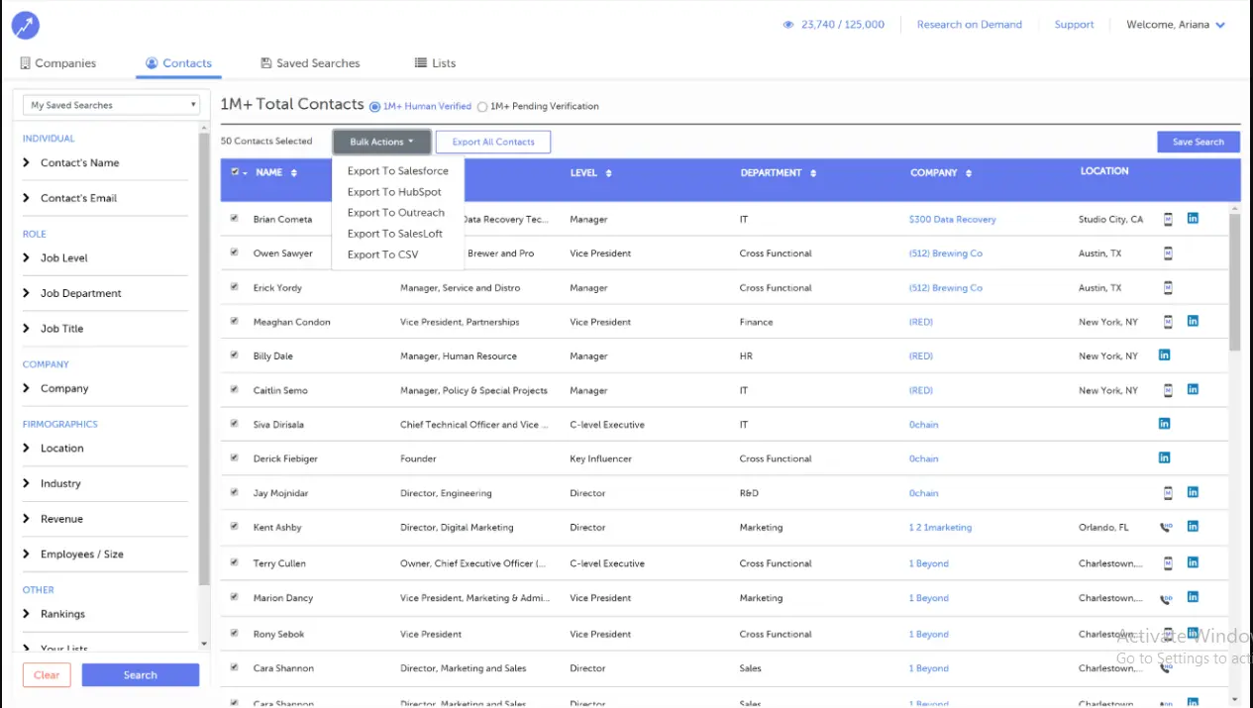Open the Welcome, Ariana user menu
This screenshot has width=1253, height=708.
tap(1176, 25)
